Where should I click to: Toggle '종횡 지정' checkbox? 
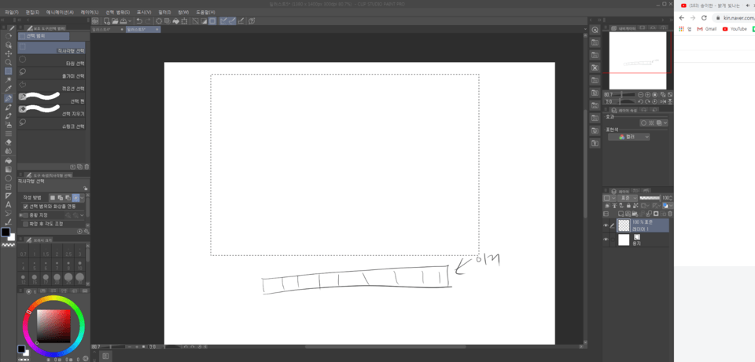coord(26,215)
